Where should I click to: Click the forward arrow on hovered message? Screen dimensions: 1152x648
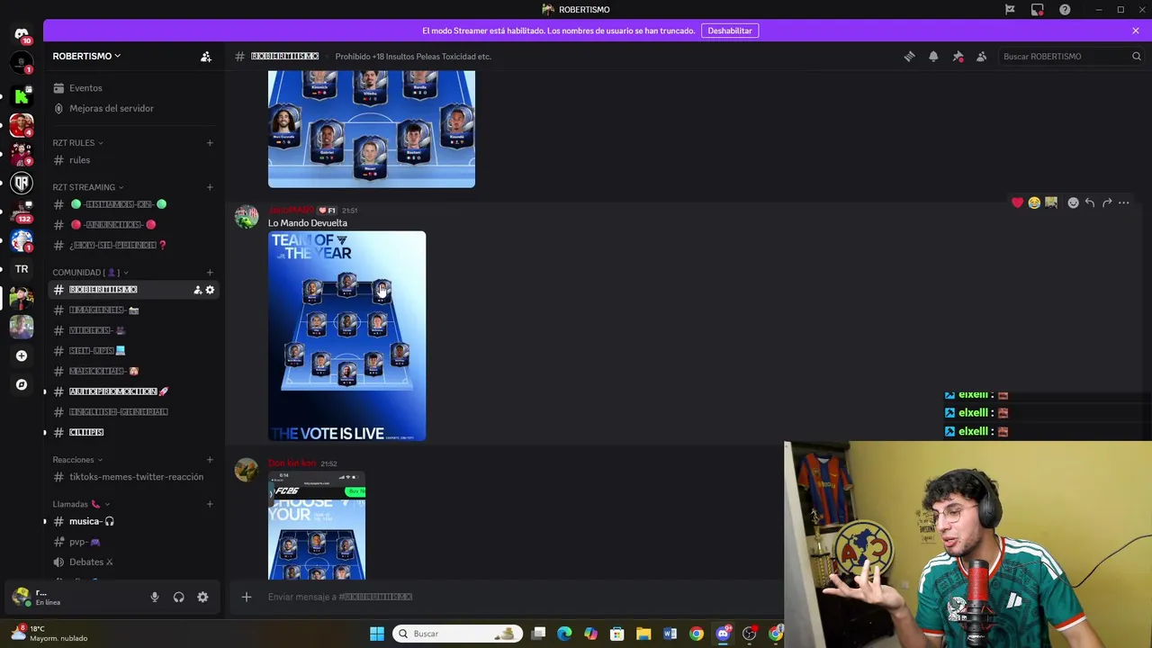click(1107, 203)
